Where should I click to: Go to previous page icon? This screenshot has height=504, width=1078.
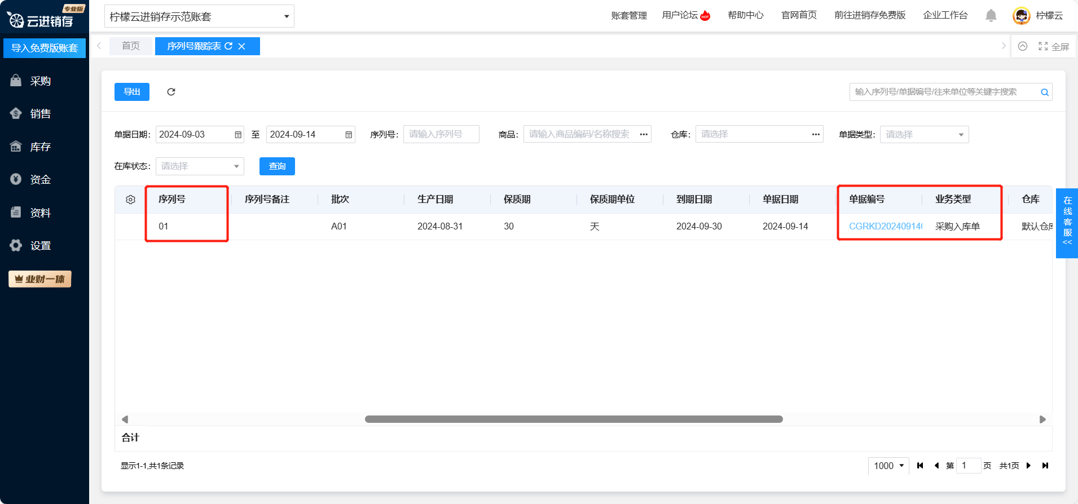click(x=936, y=466)
